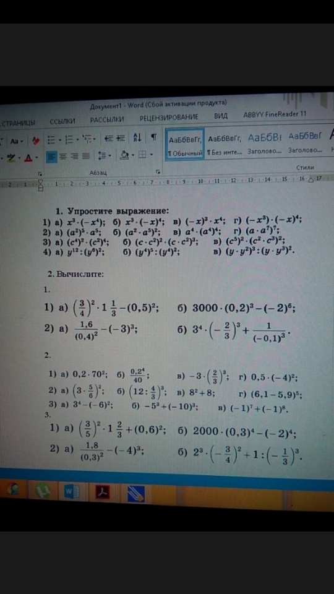Click the horizontal ruler bar
334x594 pixels.
coord(167,183)
